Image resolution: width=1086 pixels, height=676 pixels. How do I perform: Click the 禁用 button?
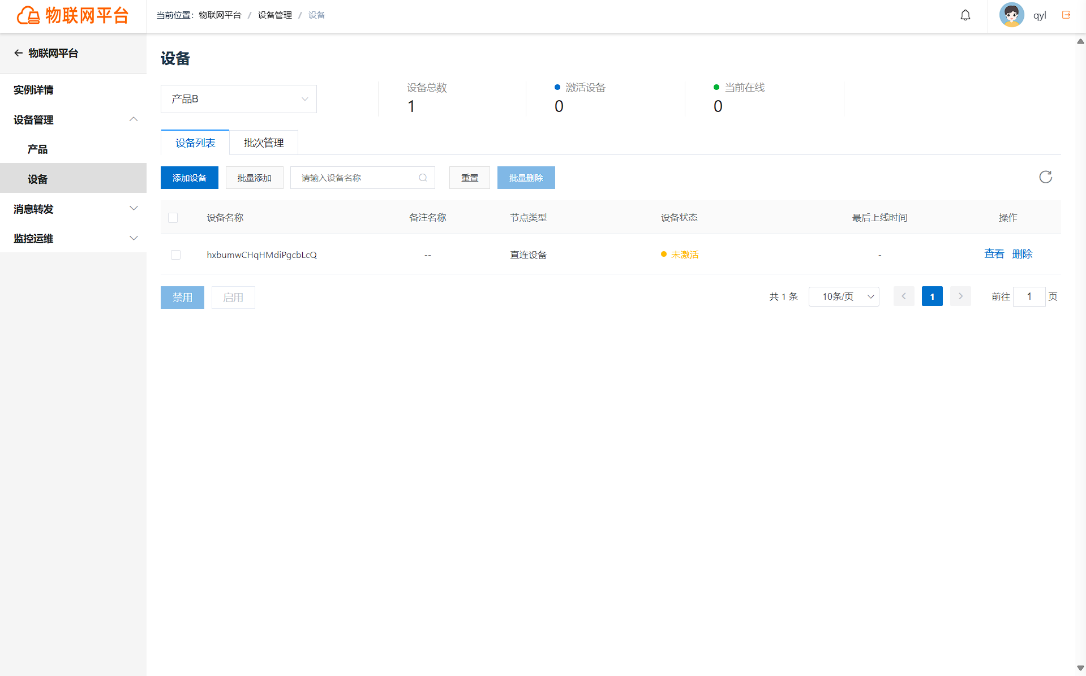[x=182, y=298]
